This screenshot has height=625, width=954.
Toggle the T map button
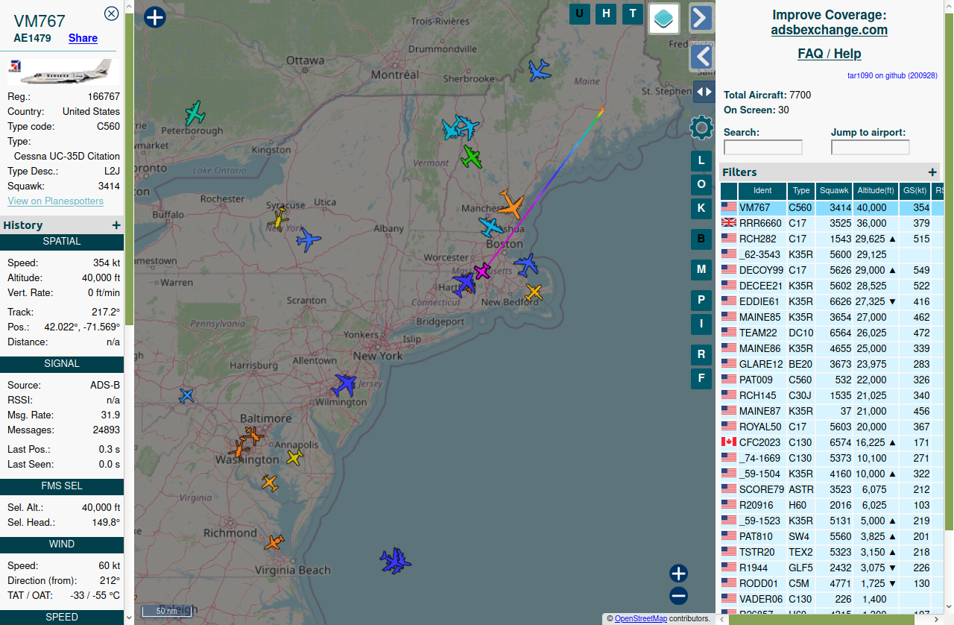coord(633,13)
